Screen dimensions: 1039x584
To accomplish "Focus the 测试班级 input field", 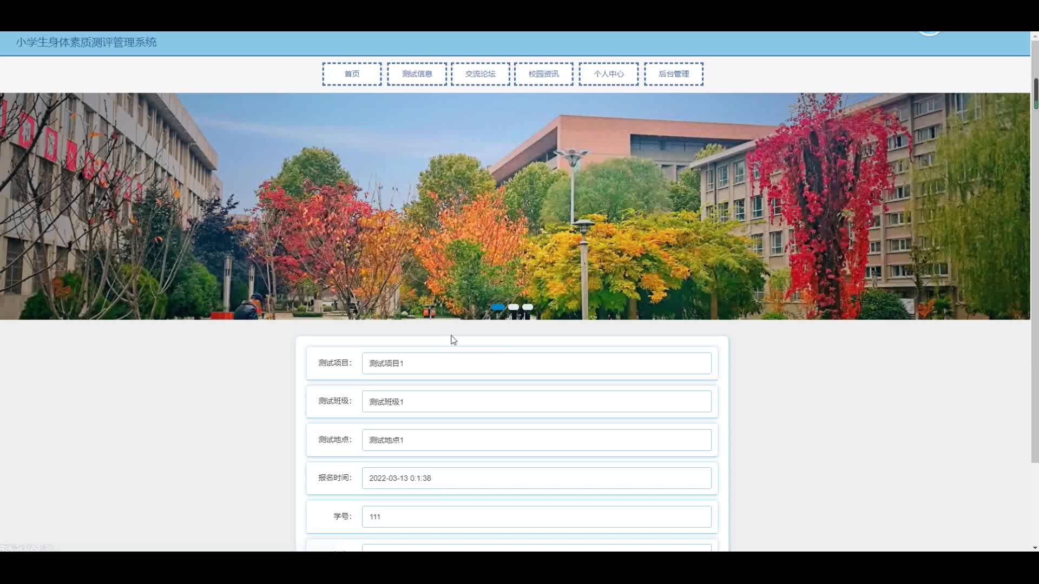I will (x=536, y=402).
